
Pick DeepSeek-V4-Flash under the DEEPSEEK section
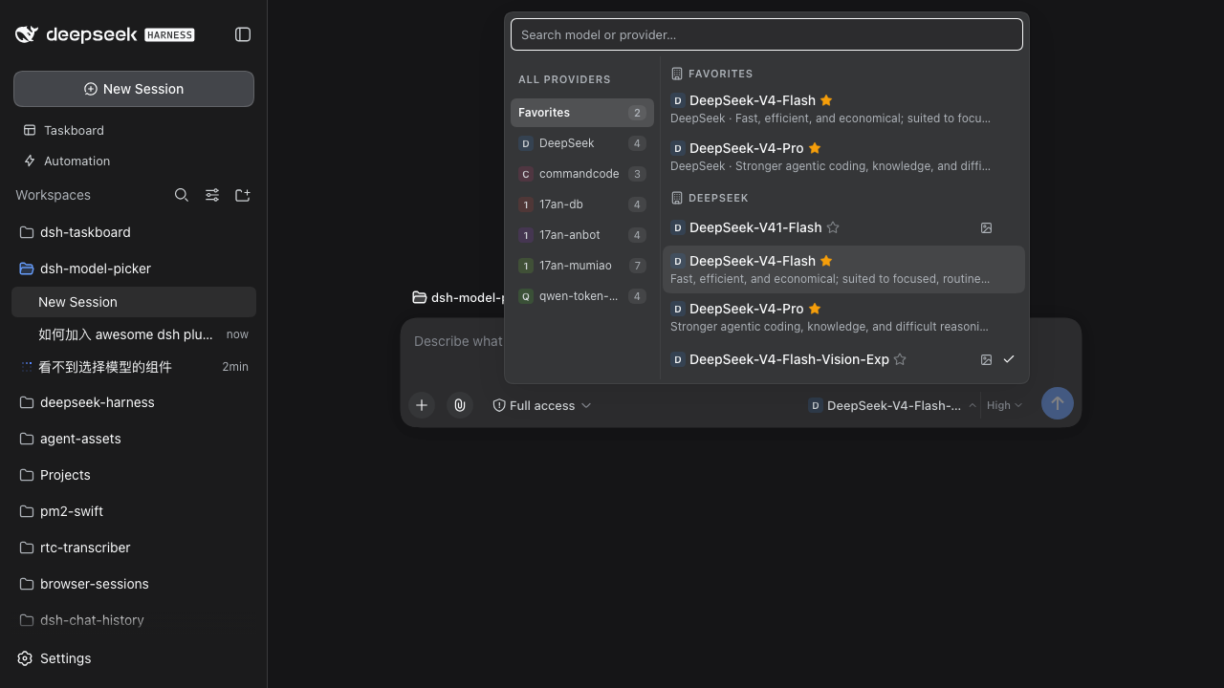click(843, 269)
